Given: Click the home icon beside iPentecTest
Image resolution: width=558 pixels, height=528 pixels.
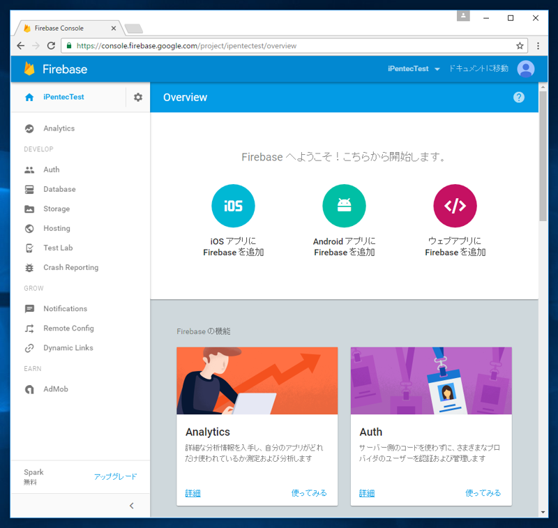Looking at the screenshot, I should pyautogui.click(x=29, y=97).
